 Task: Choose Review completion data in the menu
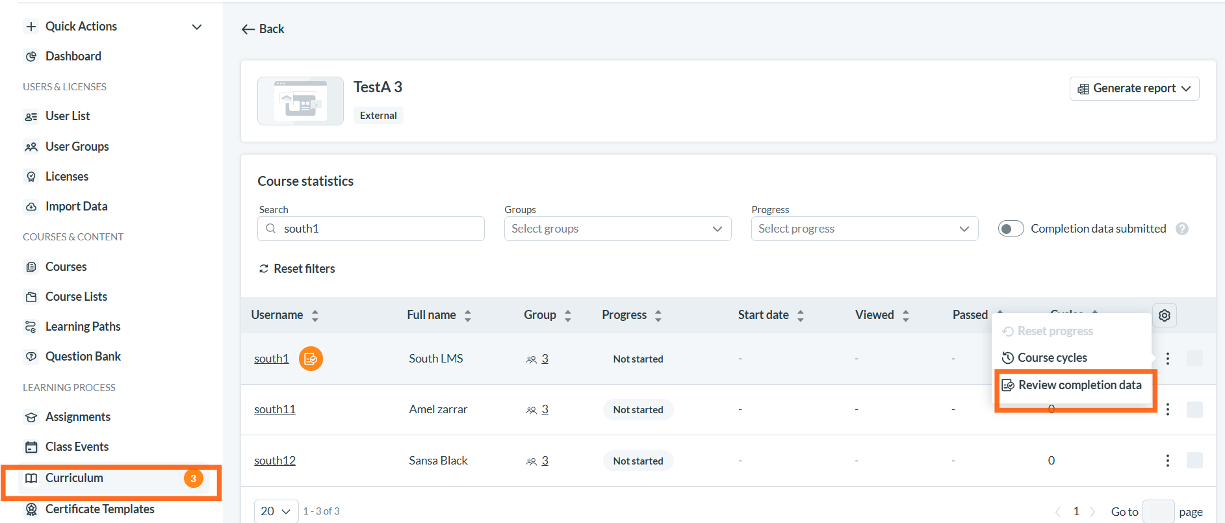(x=1072, y=385)
